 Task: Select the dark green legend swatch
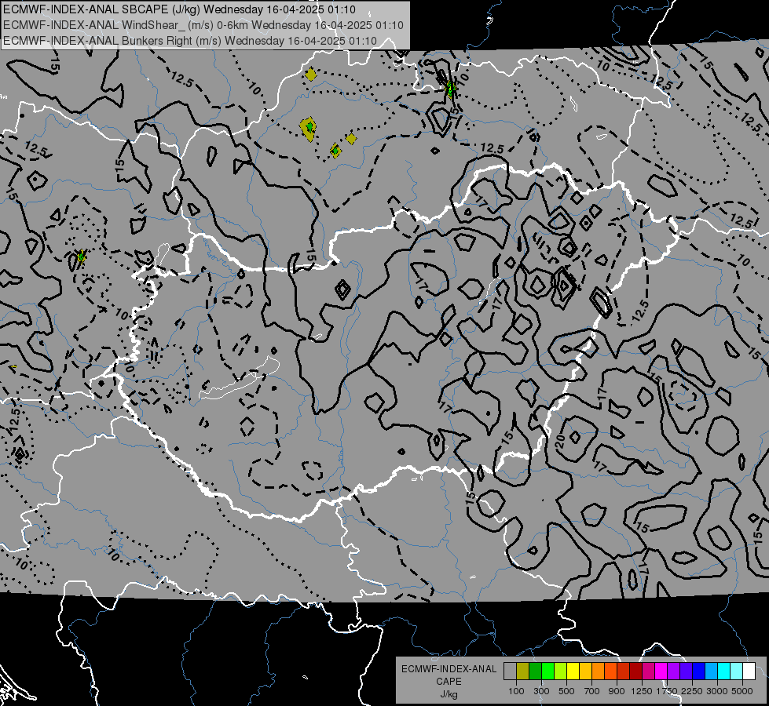[x=535, y=671]
